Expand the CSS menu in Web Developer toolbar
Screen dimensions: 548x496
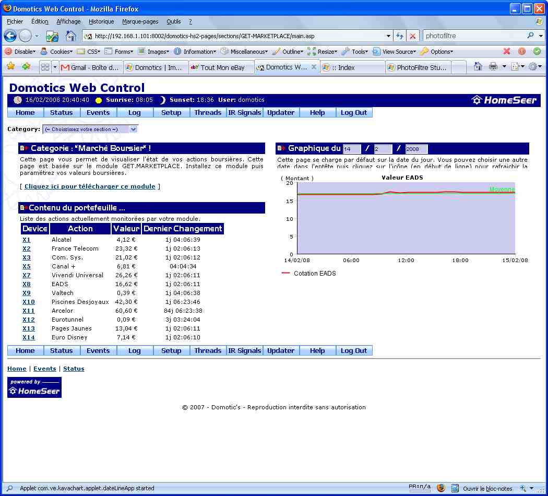pyautogui.click(x=89, y=51)
